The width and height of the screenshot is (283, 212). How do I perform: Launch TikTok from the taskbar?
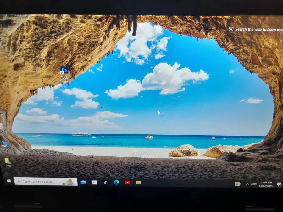point(105,182)
